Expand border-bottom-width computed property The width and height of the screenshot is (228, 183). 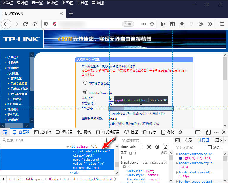pos(177,172)
